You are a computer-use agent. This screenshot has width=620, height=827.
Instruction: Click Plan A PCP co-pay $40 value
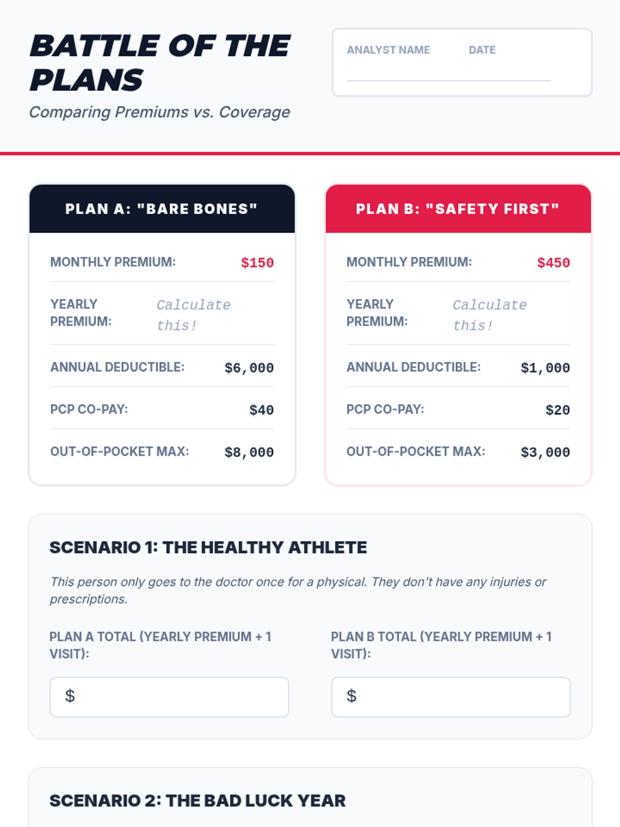point(261,410)
